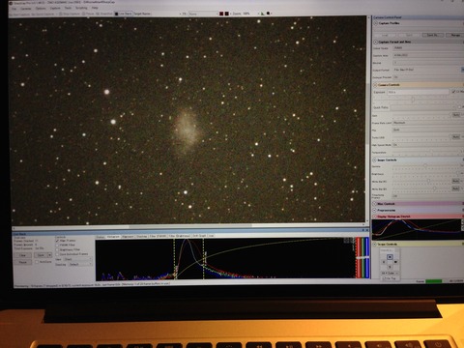The image size is (464, 348).
Task: Click the Save button in Live Stack
Action: [x=41, y=255]
